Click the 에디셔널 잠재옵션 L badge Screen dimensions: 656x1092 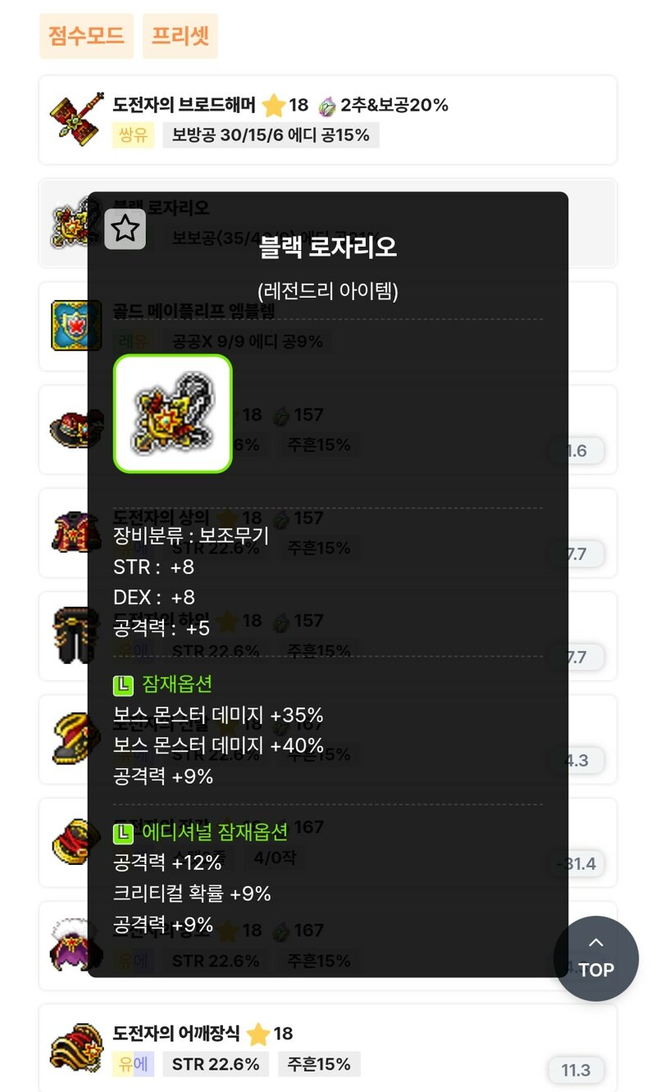pyautogui.click(x=122, y=834)
